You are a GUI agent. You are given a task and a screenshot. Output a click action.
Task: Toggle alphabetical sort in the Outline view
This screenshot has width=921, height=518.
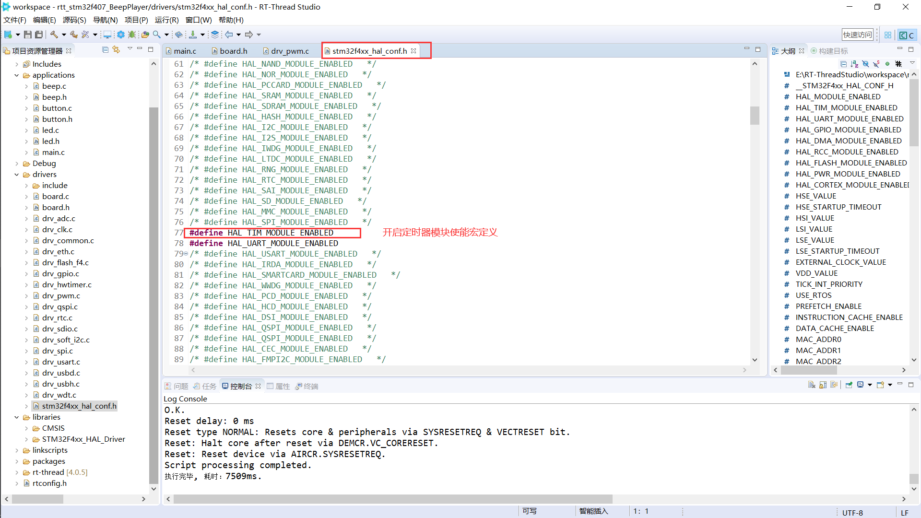854,64
